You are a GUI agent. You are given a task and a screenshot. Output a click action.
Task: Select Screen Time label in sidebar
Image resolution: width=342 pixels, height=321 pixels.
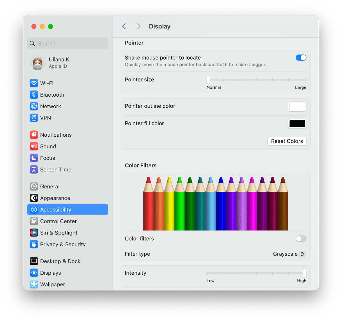click(56, 169)
